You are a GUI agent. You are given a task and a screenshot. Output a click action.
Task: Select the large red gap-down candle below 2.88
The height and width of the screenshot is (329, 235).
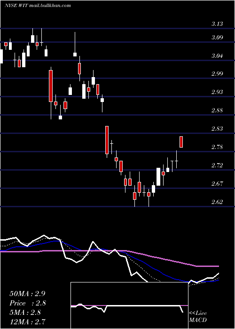click(107, 140)
